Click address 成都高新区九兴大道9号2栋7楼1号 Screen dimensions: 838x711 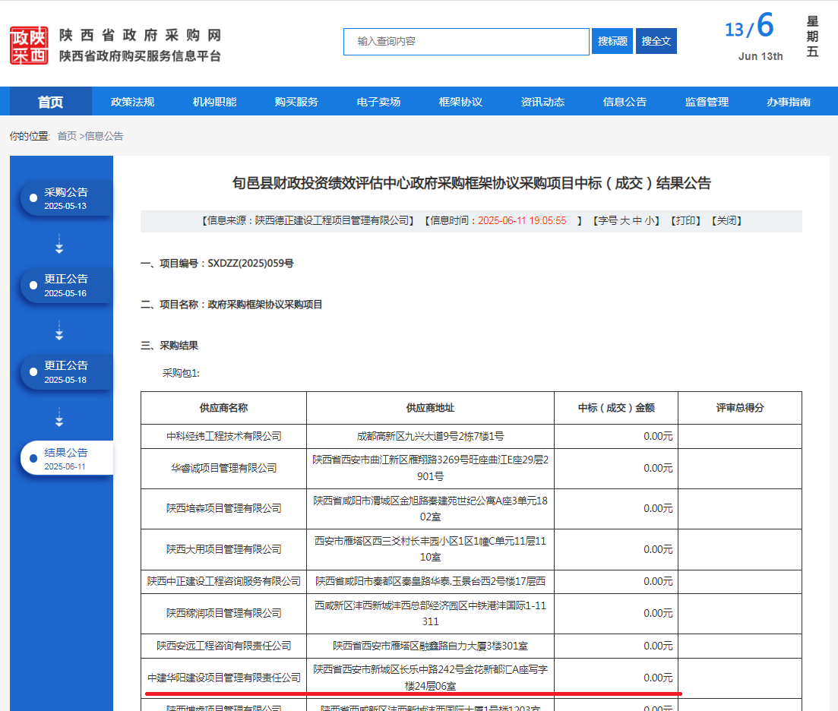tap(430, 437)
